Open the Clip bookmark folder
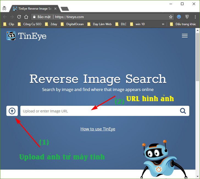 tap(9, 24)
